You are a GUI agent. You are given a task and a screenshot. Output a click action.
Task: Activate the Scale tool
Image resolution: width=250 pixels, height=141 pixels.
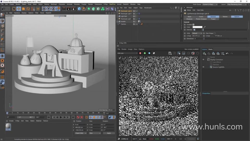tap(23, 9)
